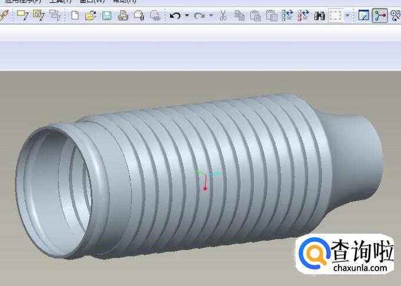This screenshot has width=401, height=286.
Task: Click the Print icon
Action: [123, 16]
